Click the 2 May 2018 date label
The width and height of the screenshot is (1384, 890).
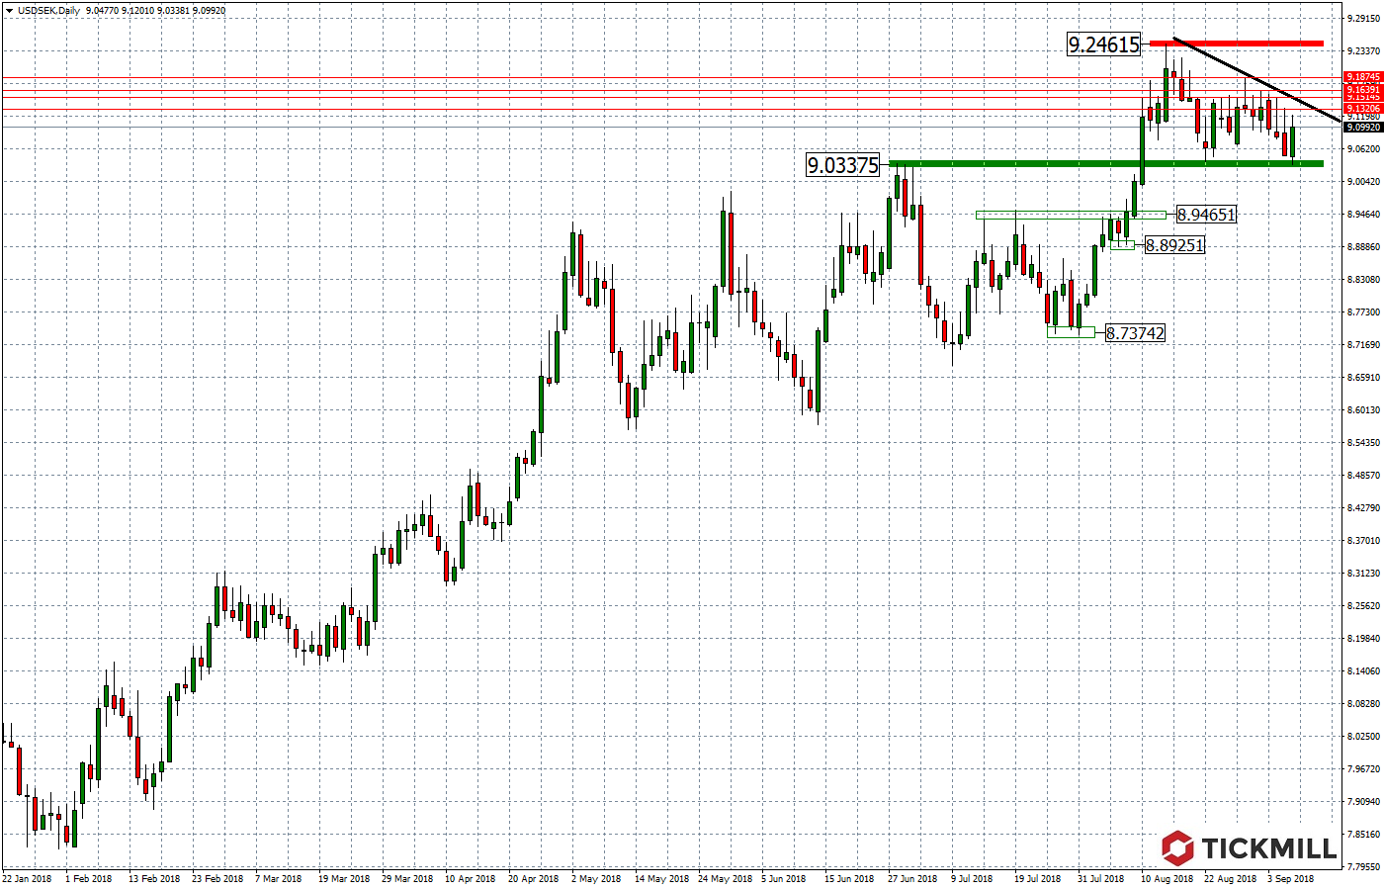[596, 878]
